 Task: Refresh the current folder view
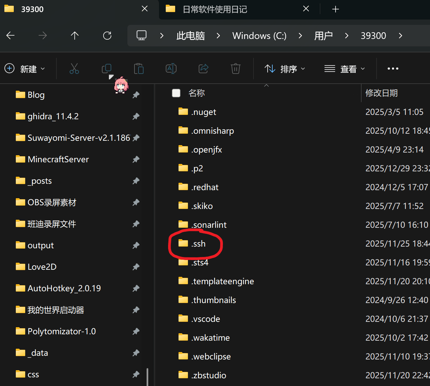click(x=107, y=36)
